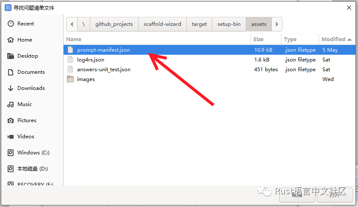The image size is (358, 207).
Task: Open the 本地磁盘 (D:) drive
Action: [32, 169]
